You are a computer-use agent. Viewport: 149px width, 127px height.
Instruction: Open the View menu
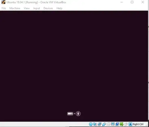click(27, 8)
